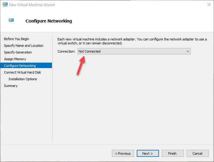Click the New Virtual Machine Wizard title text
This screenshot has height=162, width=214.
tap(32, 5)
